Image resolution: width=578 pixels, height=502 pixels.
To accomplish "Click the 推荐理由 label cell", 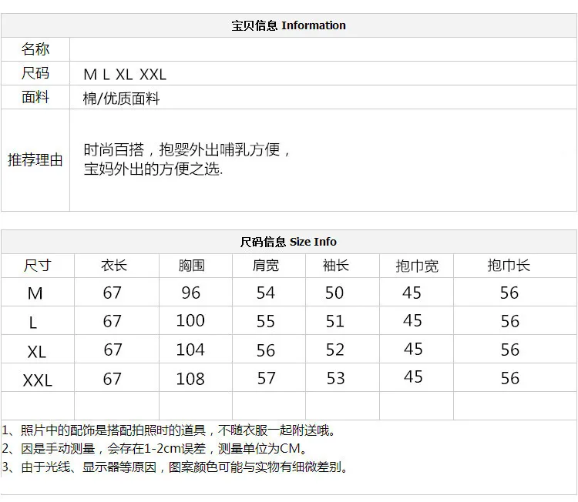I will coord(35,160).
